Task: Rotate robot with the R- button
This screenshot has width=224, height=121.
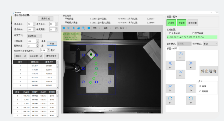Action: click(170, 100)
